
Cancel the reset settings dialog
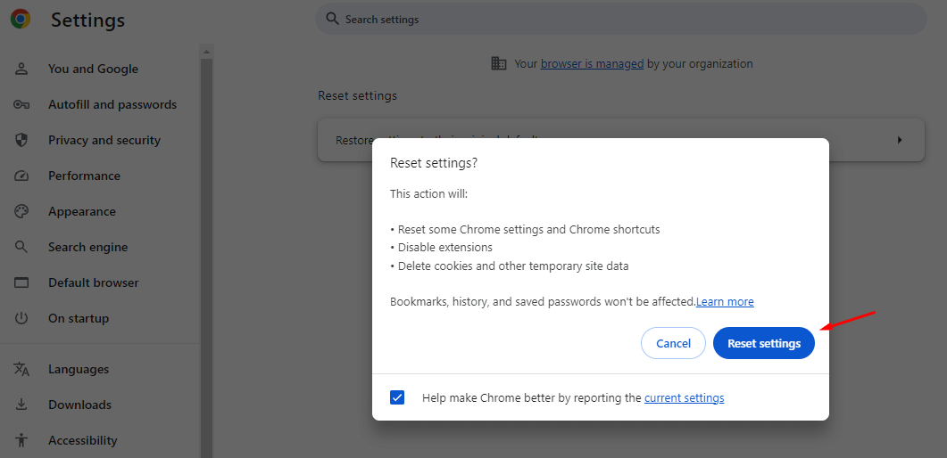pyautogui.click(x=673, y=343)
